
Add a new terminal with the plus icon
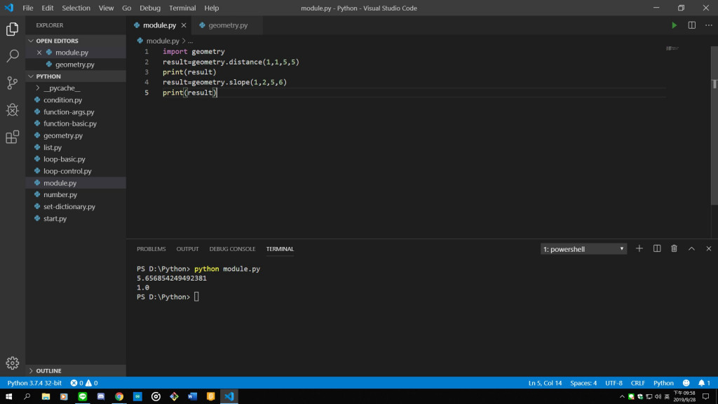point(639,249)
